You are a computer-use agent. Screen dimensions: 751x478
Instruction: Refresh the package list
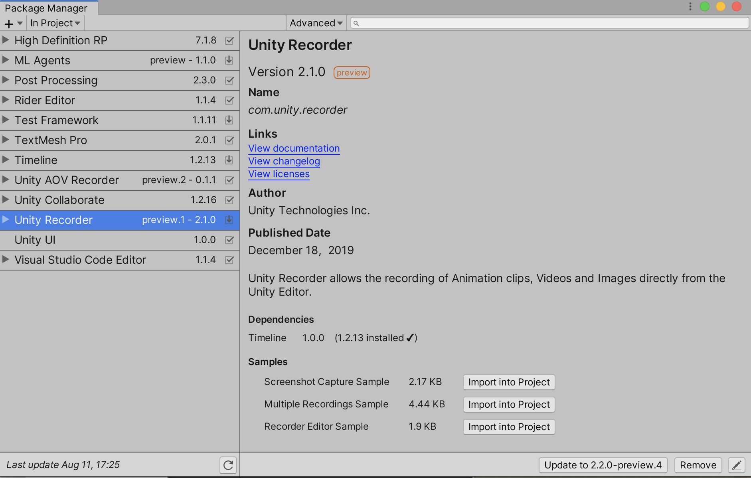pyautogui.click(x=228, y=465)
